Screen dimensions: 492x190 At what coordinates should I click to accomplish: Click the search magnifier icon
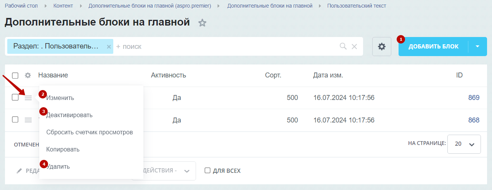[x=343, y=46]
